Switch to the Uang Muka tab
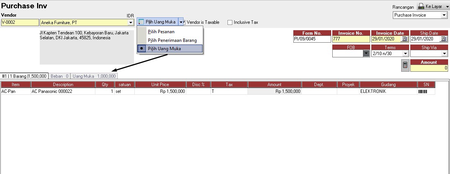Viewport: 450px width, 174px height. pos(94,76)
